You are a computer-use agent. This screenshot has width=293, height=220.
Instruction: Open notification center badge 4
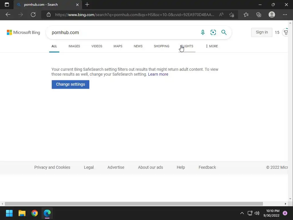click(285, 213)
